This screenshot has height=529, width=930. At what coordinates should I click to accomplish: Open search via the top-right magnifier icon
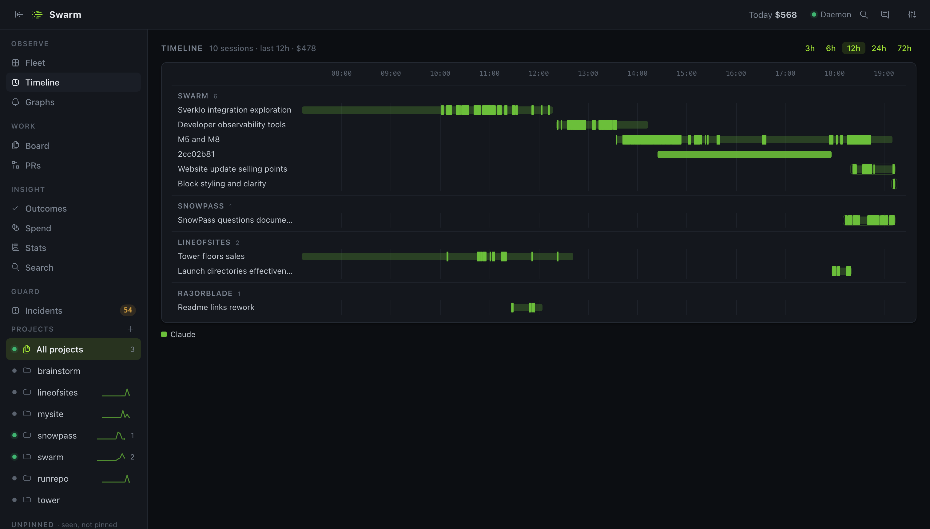pyautogui.click(x=864, y=14)
